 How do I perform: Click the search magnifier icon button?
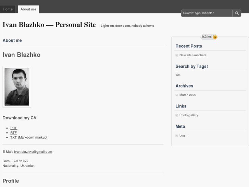coord(237,13)
